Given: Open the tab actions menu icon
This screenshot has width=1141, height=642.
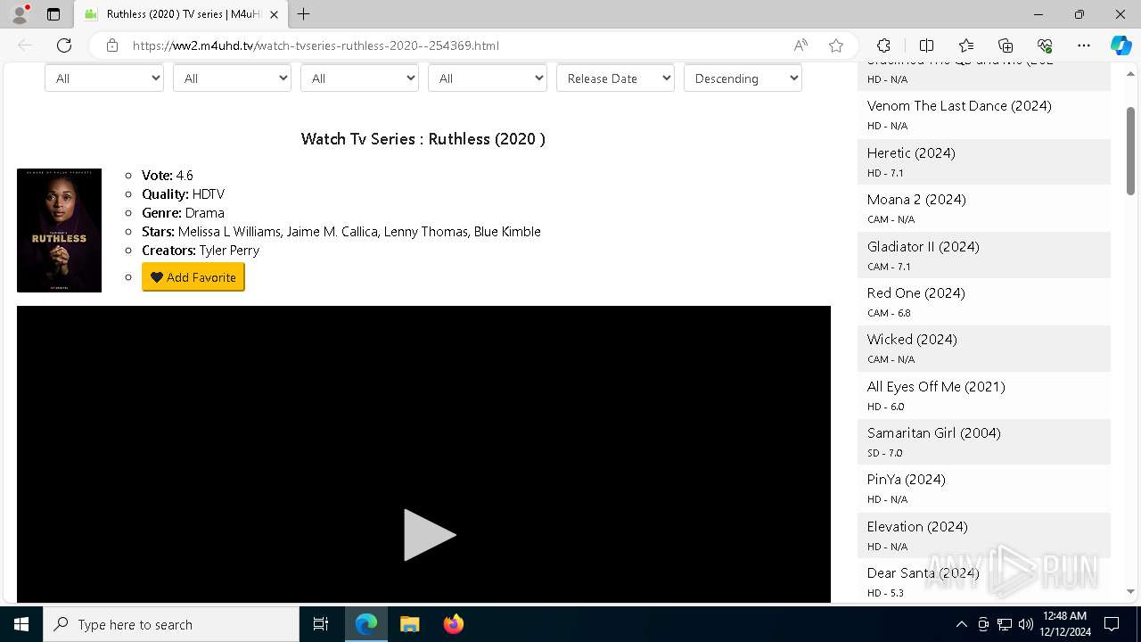Looking at the screenshot, I should coord(53,14).
